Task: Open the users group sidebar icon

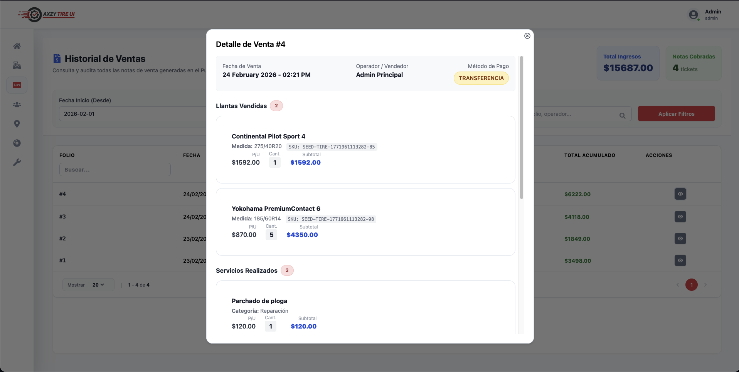Action: (x=17, y=105)
